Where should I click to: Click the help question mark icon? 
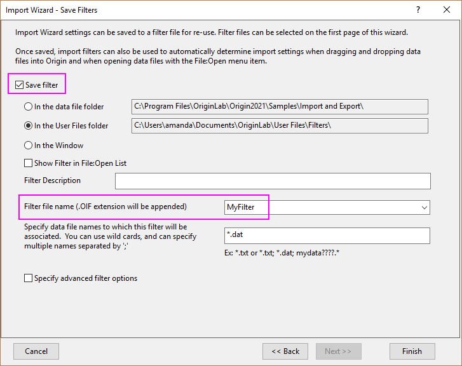[418, 10]
